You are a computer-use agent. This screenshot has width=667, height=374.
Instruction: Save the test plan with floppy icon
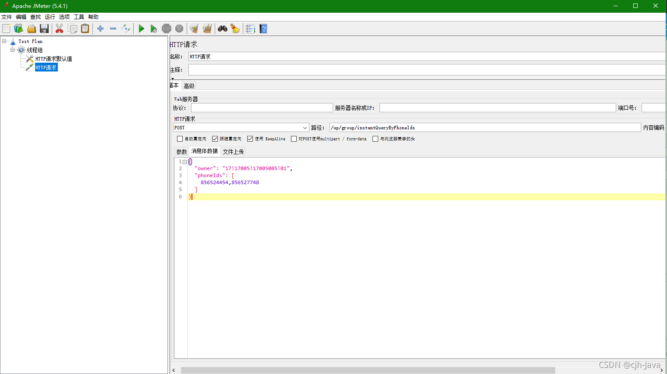44,28
